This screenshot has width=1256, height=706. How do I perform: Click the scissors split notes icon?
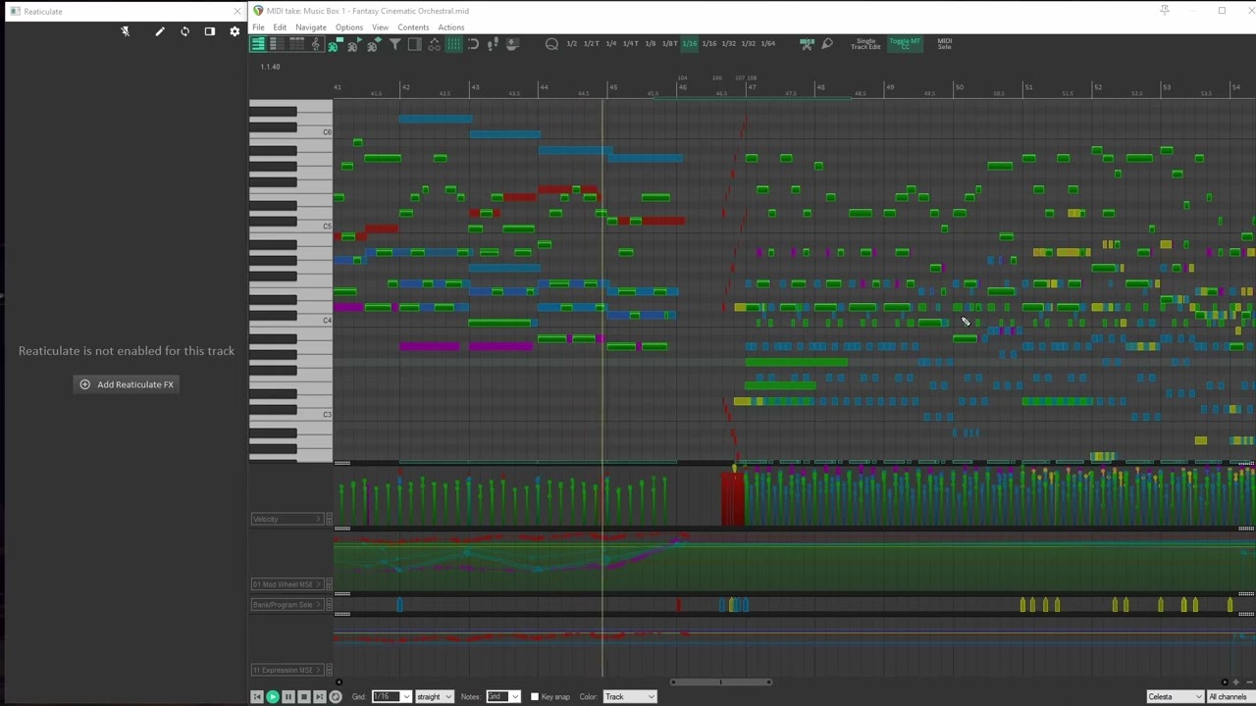tap(807, 43)
